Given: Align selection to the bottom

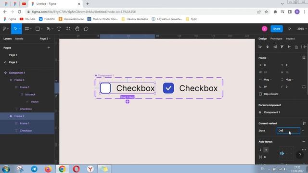Looking at the screenshot, I should (296, 47).
